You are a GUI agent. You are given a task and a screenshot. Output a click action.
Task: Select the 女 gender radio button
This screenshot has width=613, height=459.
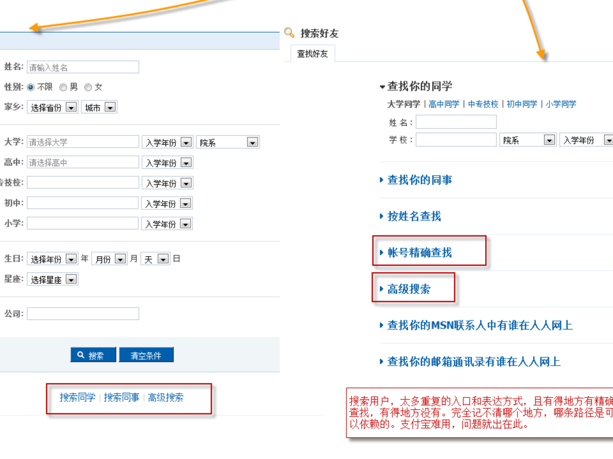pyautogui.click(x=88, y=87)
